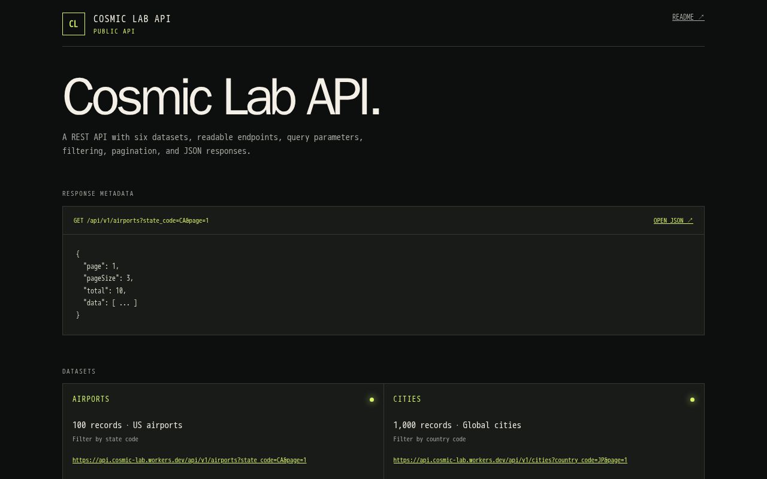Click the AIRPORTS dataset title
This screenshot has width=767, height=479.
91,399
